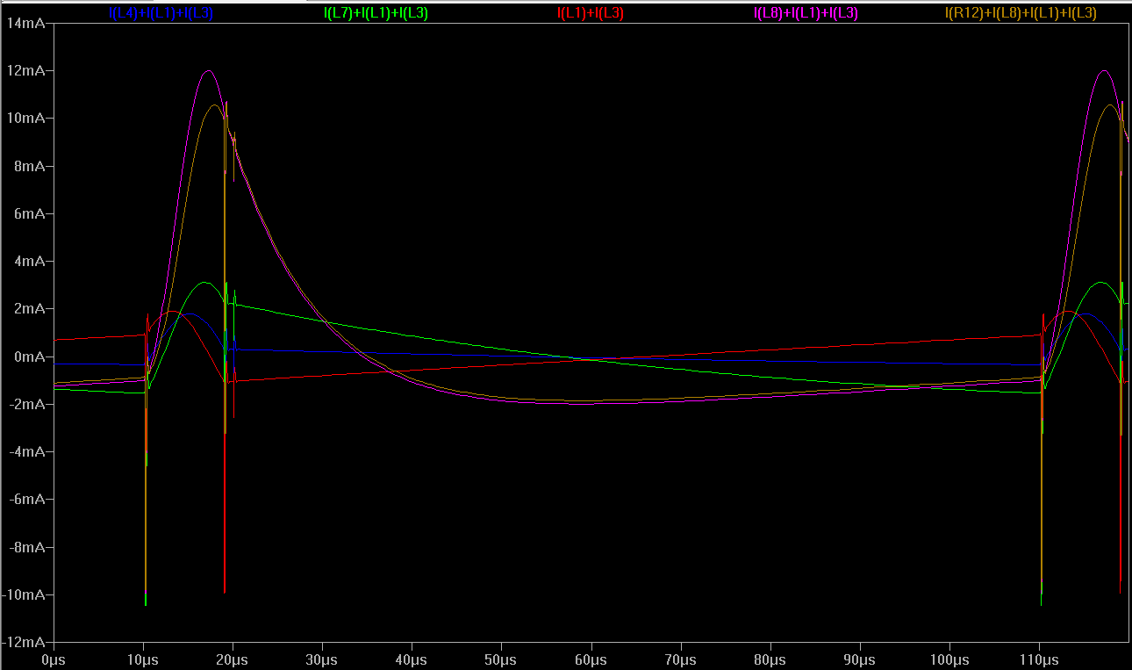1132x670 pixels.
Task: Click the first magenta trace peak at 12mA
Action: click(x=208, y=71)
